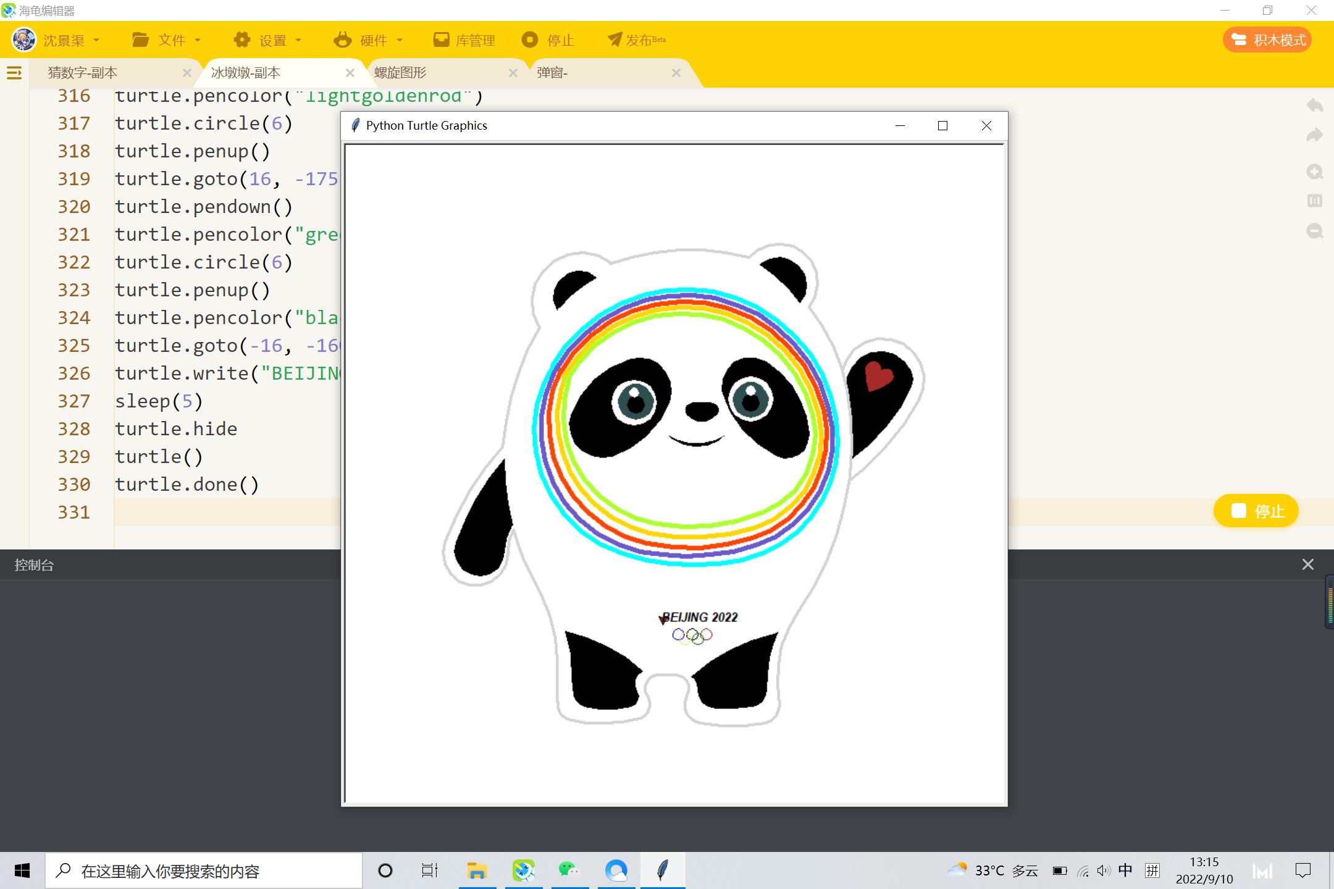Click the code line turtle()

tap(159, 457)
